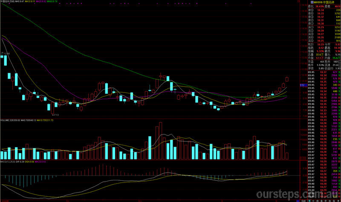Switch to the 日线 period tab
Image resolution: width=341 pixels, height=202 pixels.
click(303, 201)
